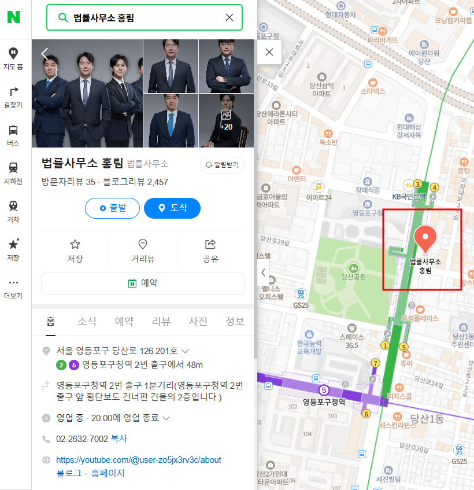474x490 pixels.
Task: Switch to the 리뷰 tab
Action: coord(161,321)
